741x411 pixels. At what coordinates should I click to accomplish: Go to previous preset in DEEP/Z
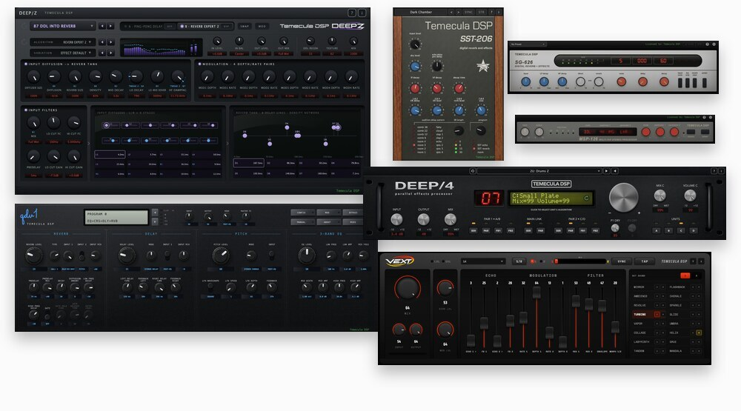pyautogui.click(x=102, y=27)
